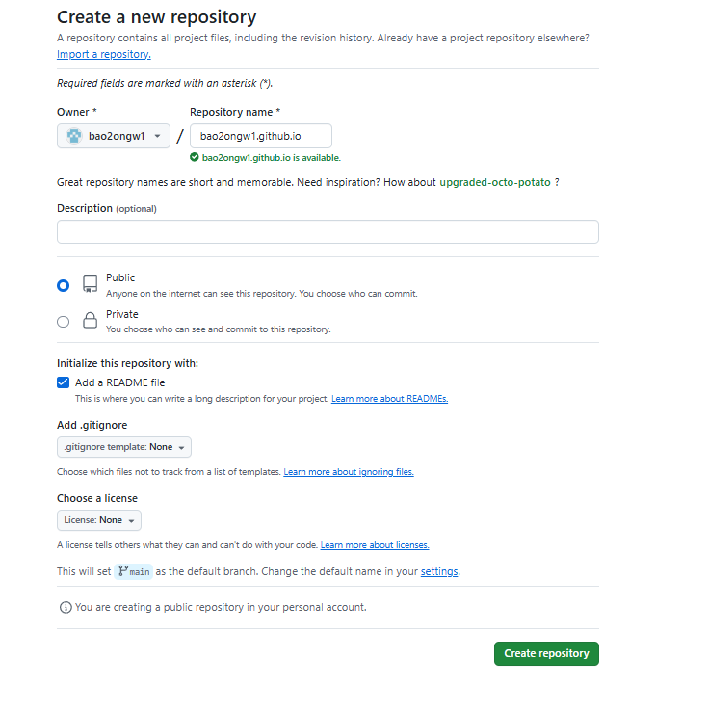Open the License dropdown
Viewport: 708px width, 711px height.
coord(99,520)
